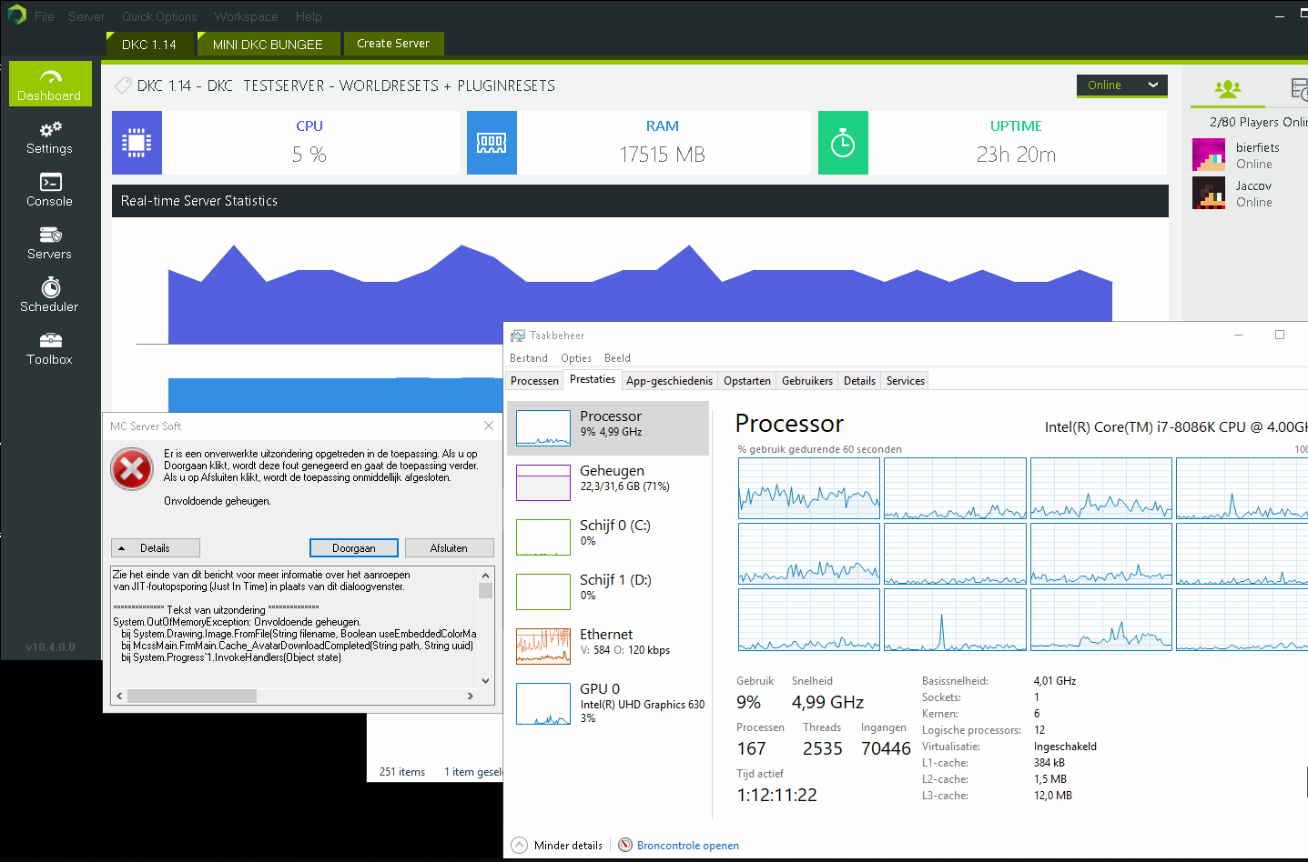Open the Online status dropdown
Screen dimensions: 1308x862
tap(1121, 85)
